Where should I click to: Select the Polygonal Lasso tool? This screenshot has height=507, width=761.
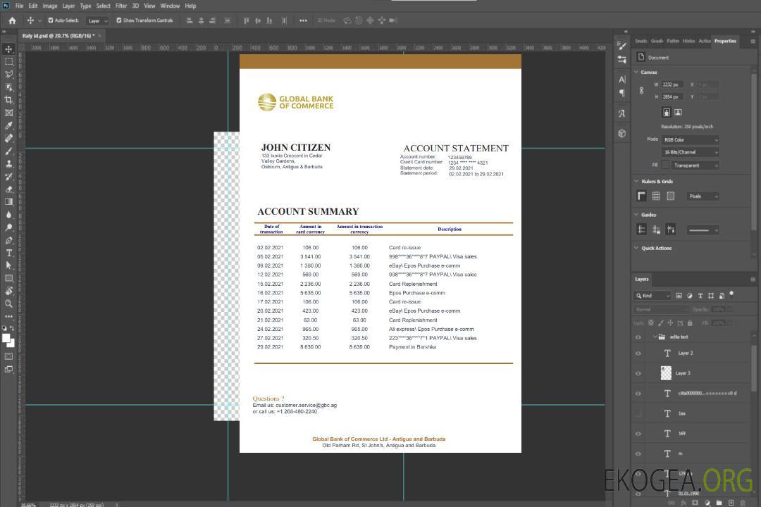point(8,74)
